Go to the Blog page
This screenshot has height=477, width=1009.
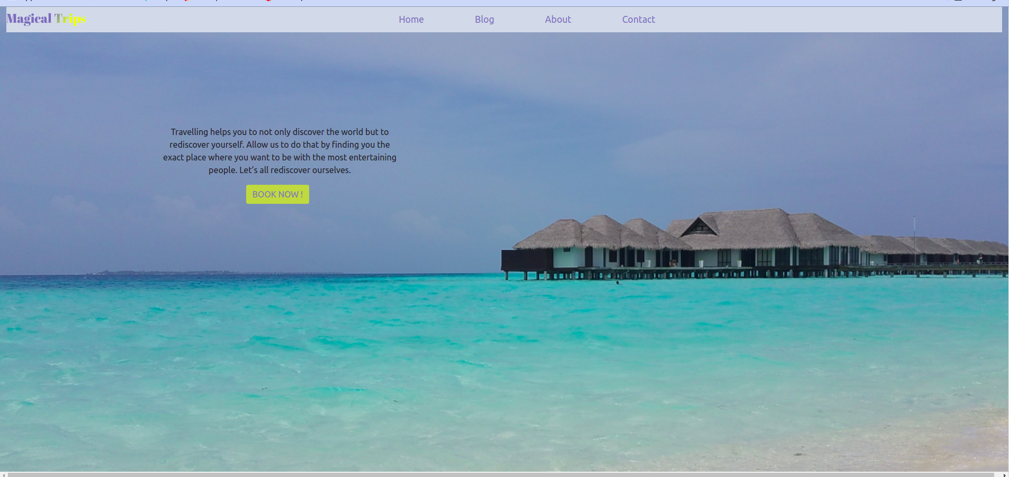[484, 20]
